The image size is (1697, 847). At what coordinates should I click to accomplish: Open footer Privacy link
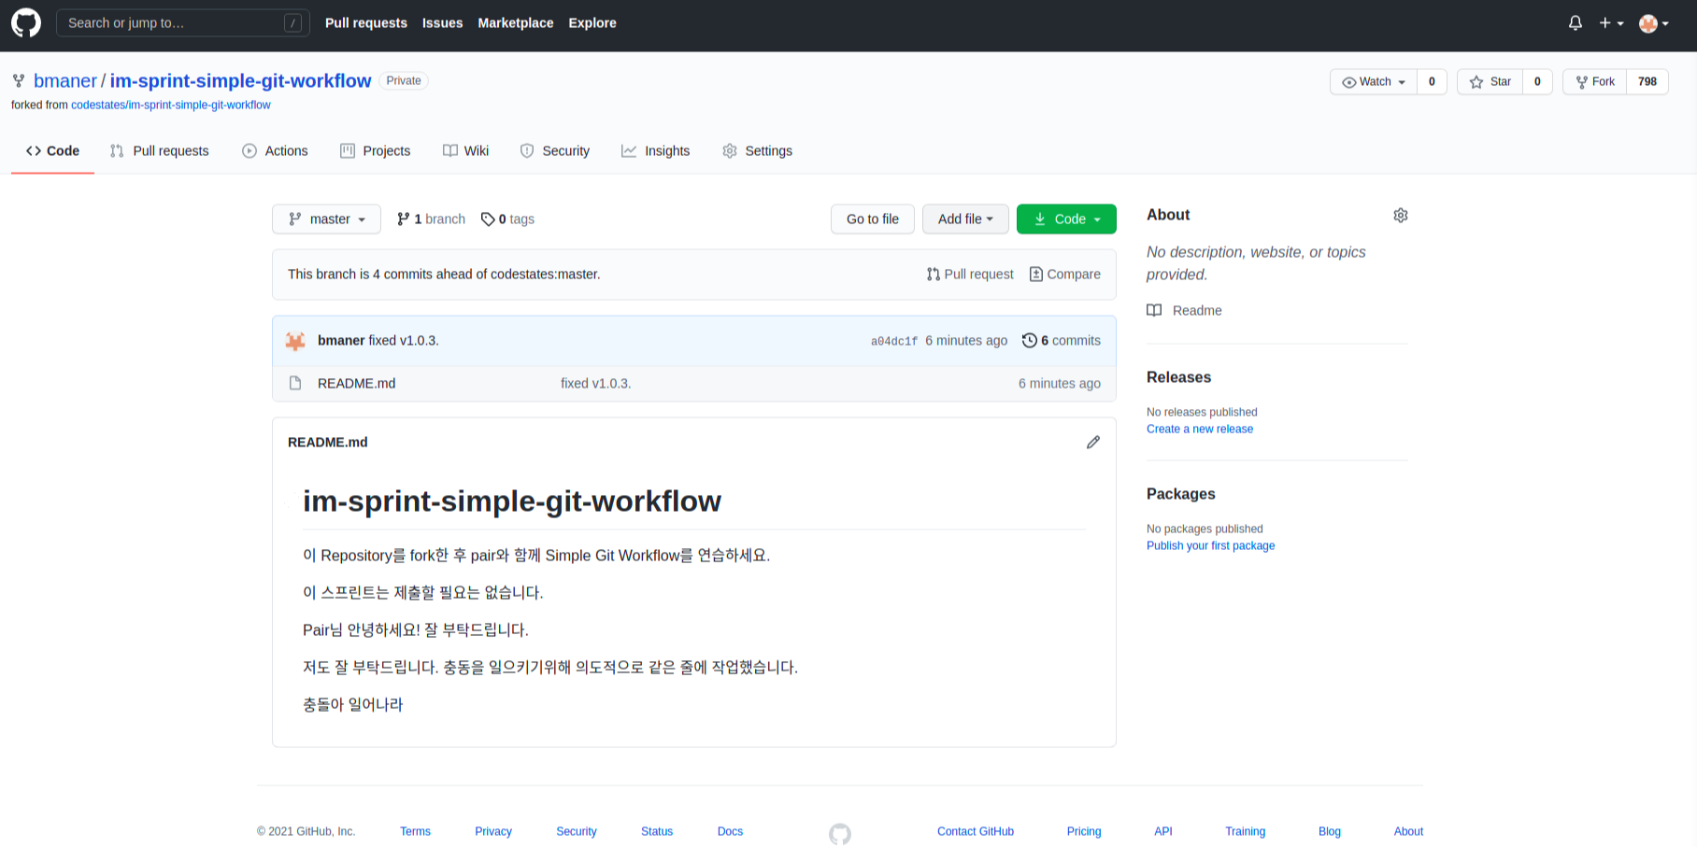point(493,831)
